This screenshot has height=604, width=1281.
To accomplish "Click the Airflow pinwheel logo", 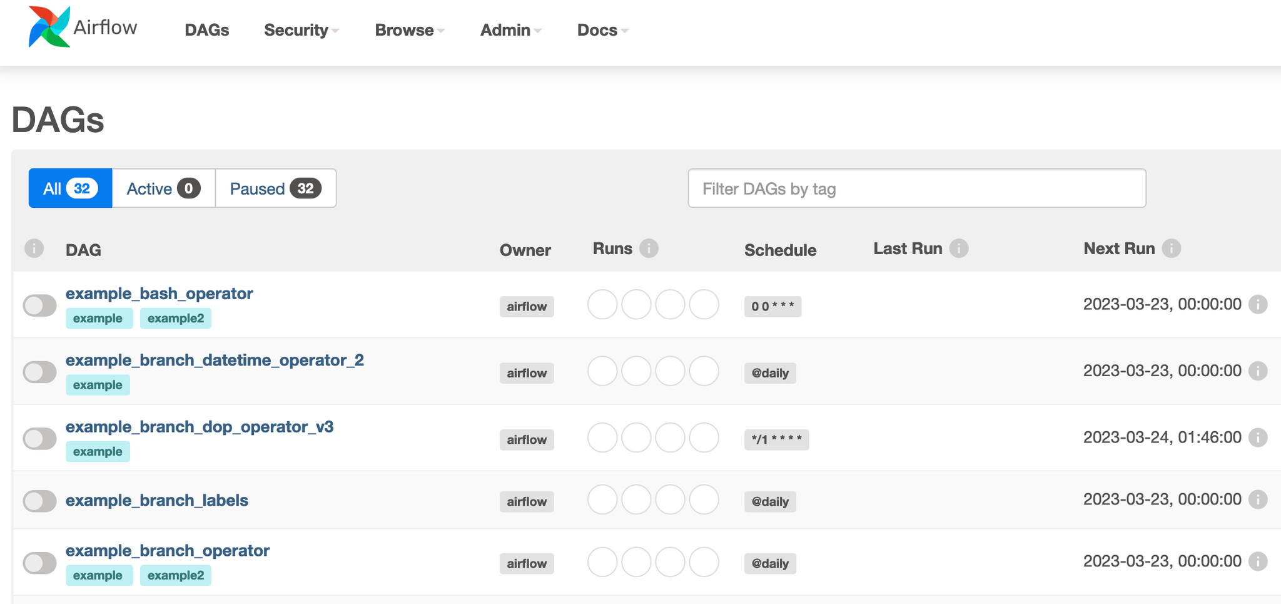I will 49,28.
